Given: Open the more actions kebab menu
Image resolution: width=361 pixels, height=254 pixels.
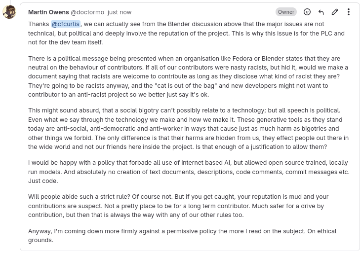Looking at the screenshot, I should [x=349, y=12].
